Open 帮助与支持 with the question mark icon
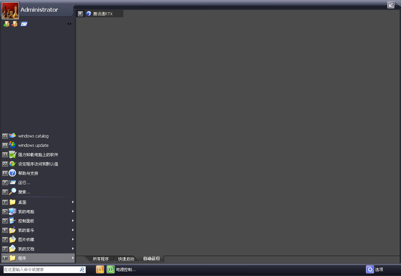Screen dimensions: 401x276 12,173
